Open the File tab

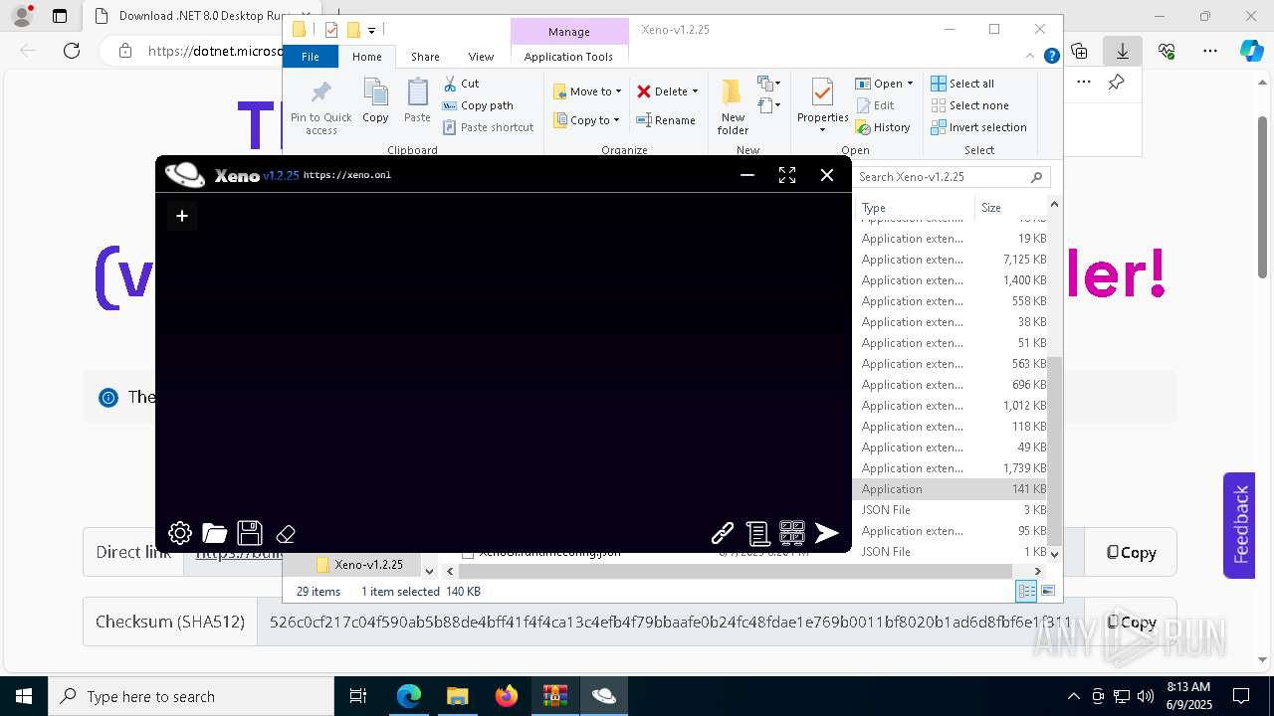click(x=311, y=57)
